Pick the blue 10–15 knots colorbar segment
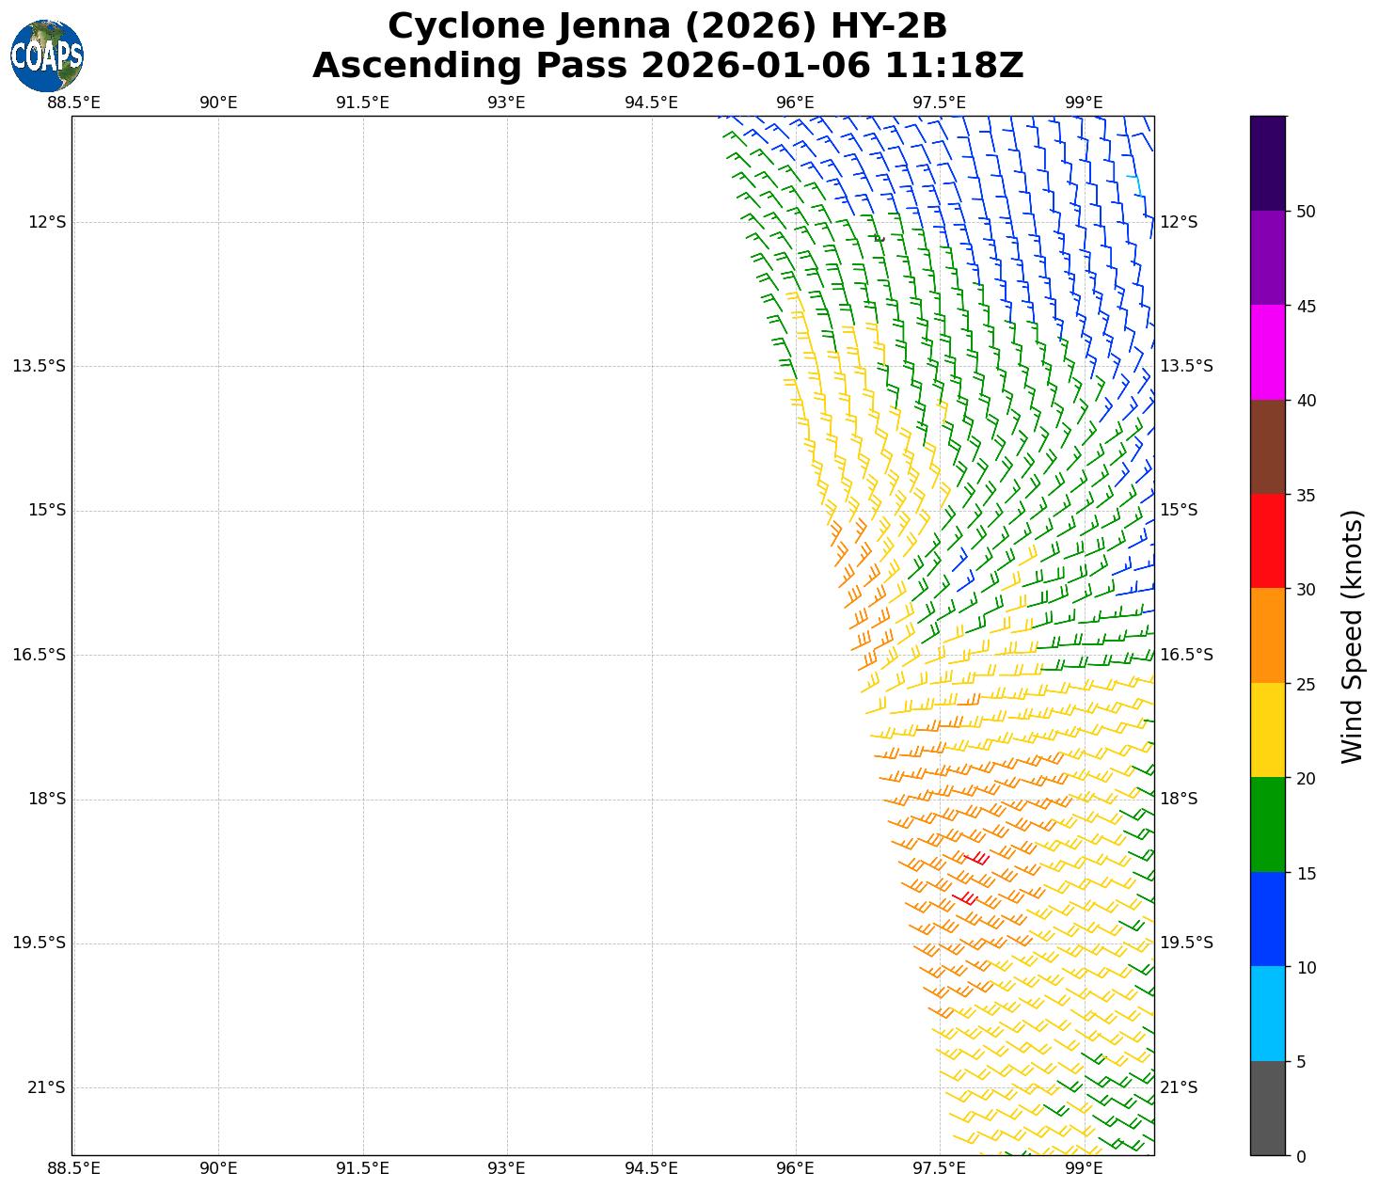 coord(1267,919)
